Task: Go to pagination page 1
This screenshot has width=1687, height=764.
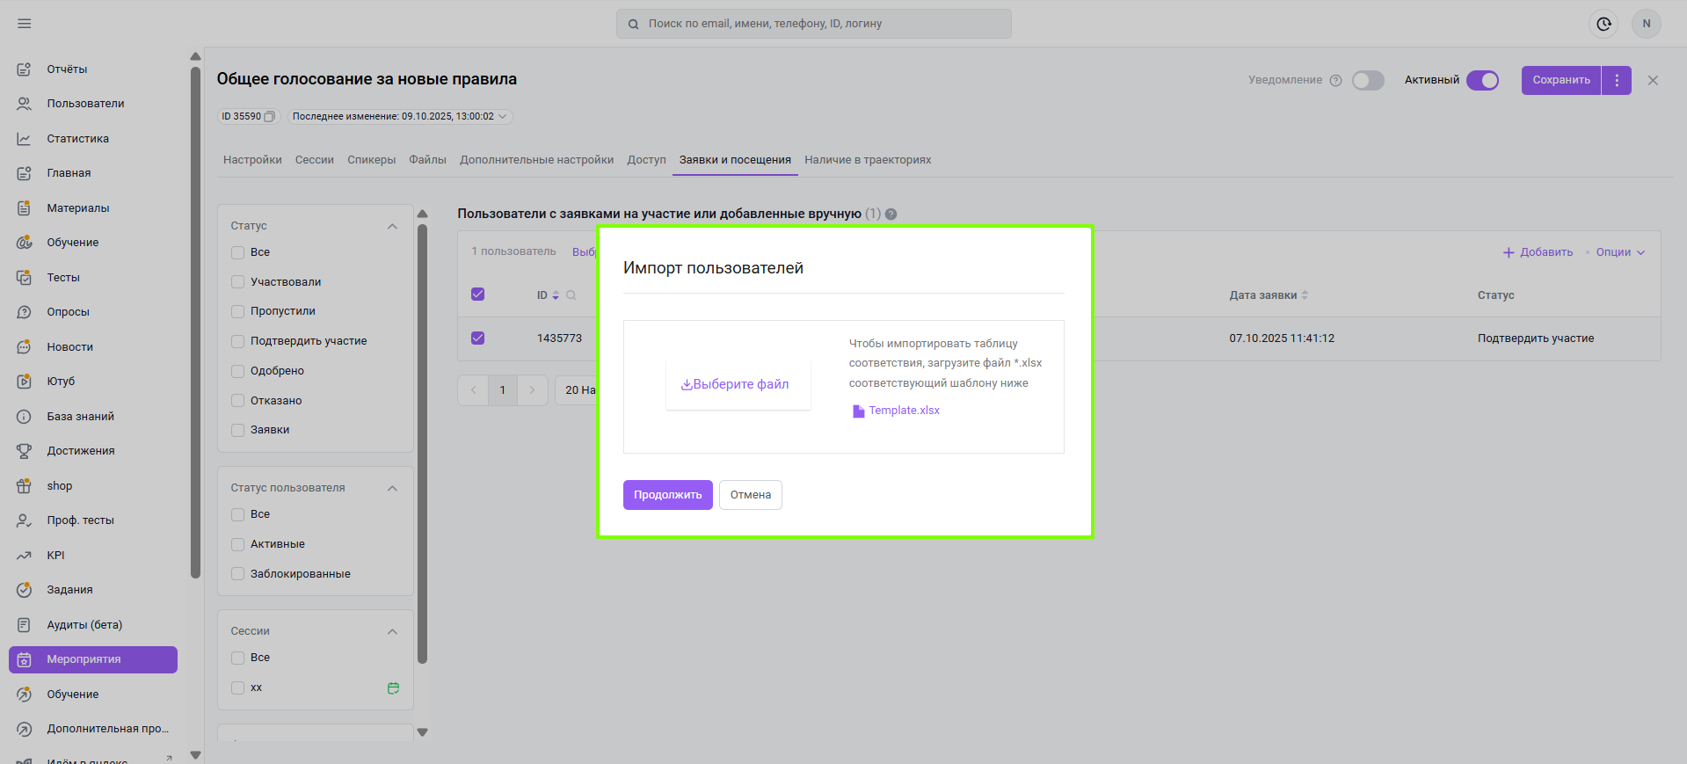Action: (x=503, y=390)
